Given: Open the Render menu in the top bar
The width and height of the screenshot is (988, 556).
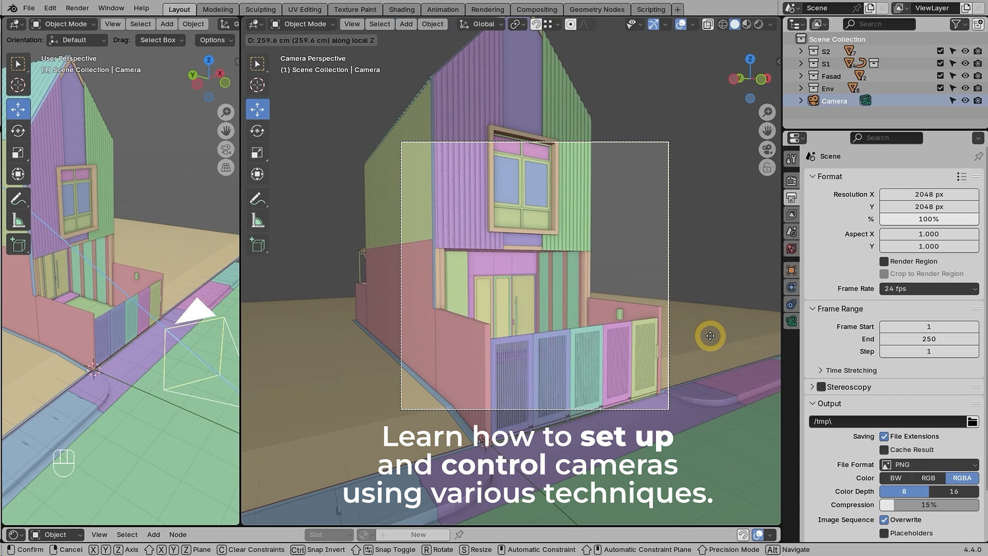Looking at the screenshot, I should pos(77,9).
